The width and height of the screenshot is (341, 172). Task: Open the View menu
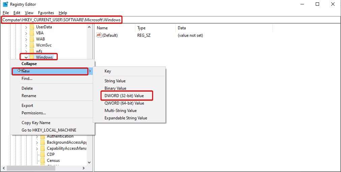click(x=29, y=13)
